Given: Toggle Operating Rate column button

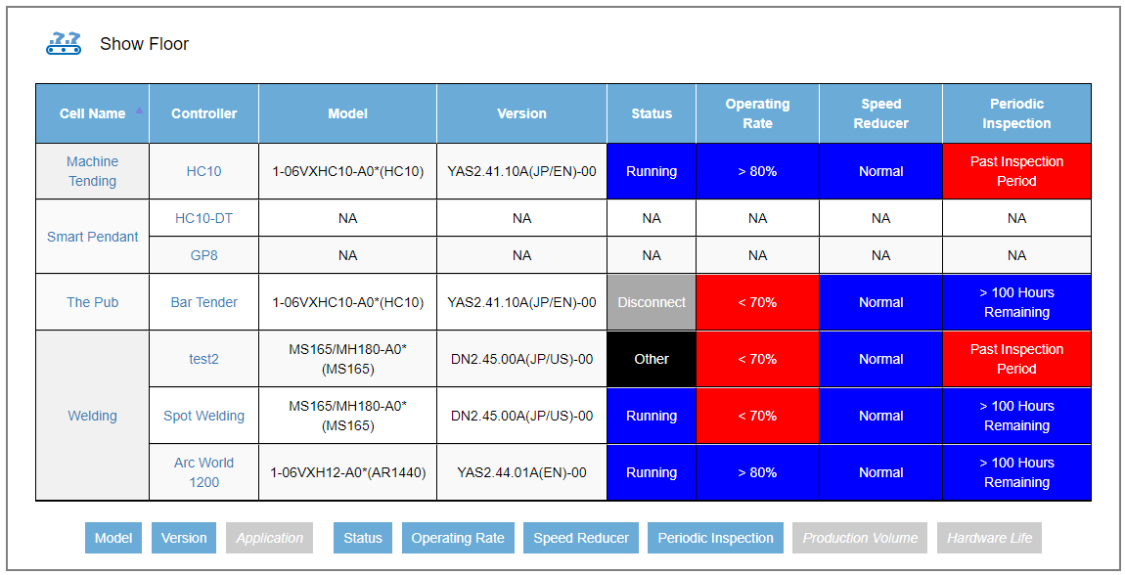Looking at the screenshot, I should pos(458,538).
